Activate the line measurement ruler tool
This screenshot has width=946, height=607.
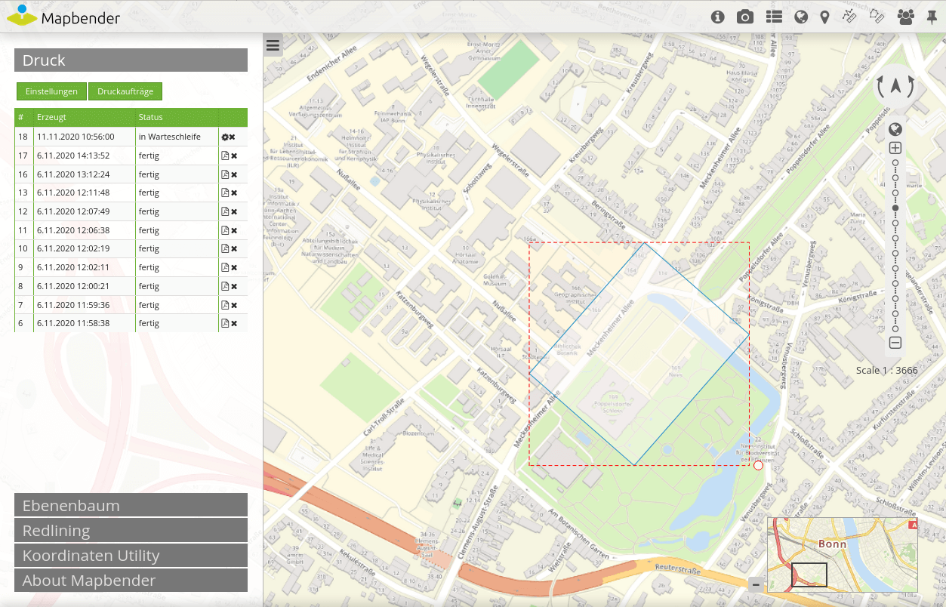[x=849, y=17]
